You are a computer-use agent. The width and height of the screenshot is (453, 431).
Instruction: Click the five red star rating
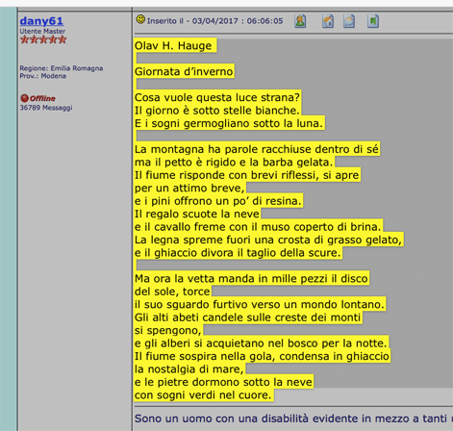pyautogui.click(x=43, y=39)
